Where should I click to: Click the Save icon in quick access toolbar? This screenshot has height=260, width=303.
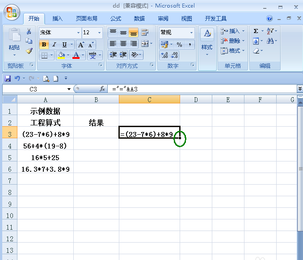pos(8,78)
